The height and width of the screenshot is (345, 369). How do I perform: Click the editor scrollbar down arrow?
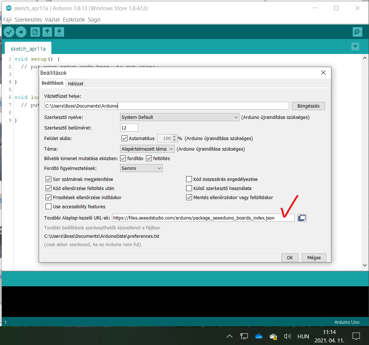pyautogui.click(x=365, y=265)
